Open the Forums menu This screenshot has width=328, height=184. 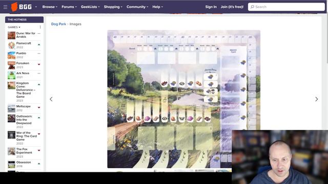point(69,7)
